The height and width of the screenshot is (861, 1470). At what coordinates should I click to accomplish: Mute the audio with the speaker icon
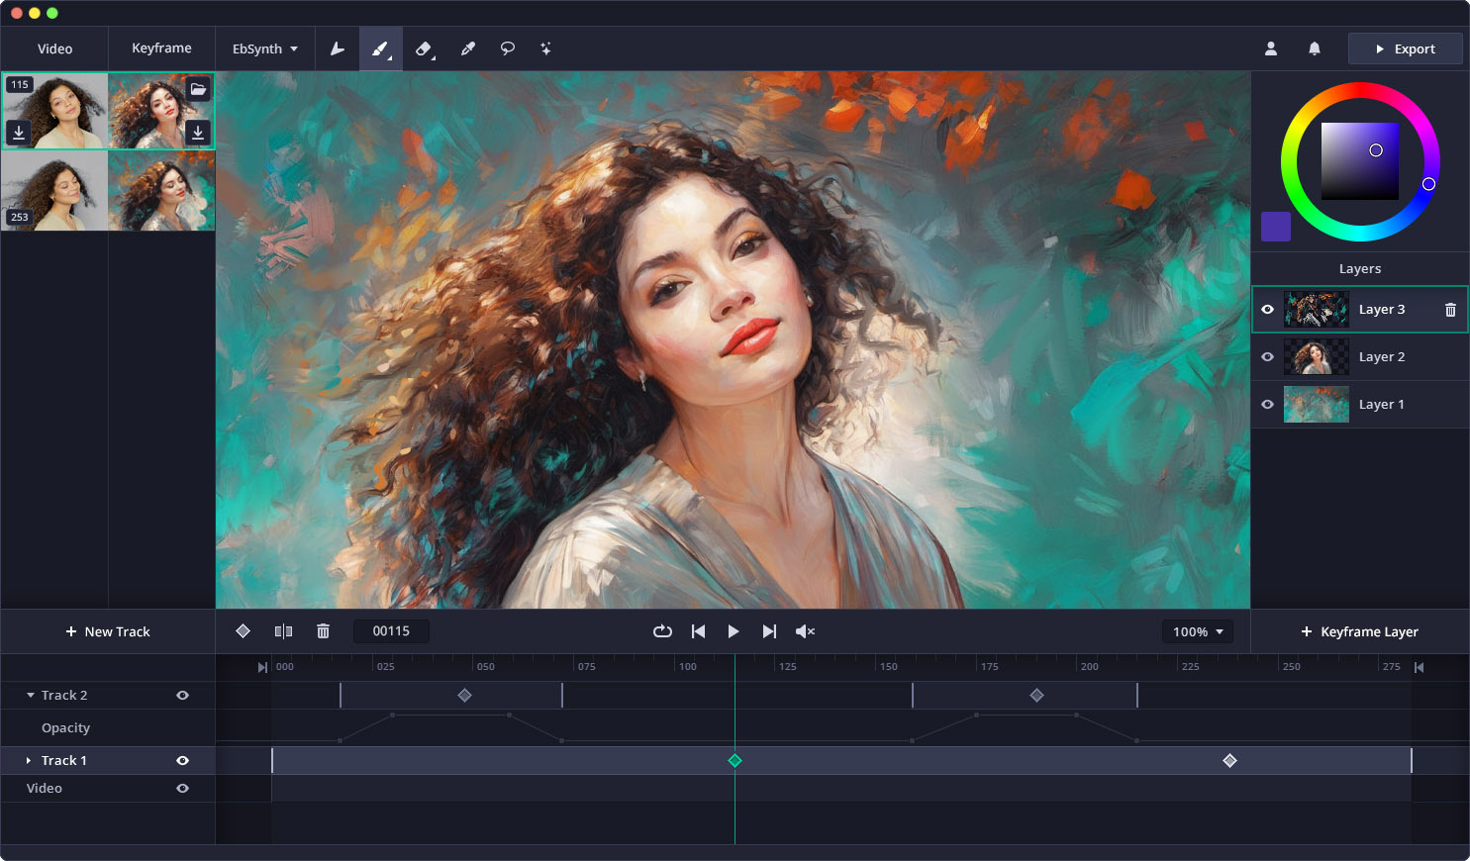tap(805, 631)
